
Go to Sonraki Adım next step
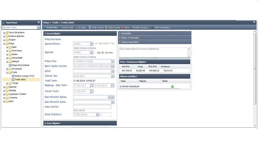pyautogui.click(x=66, y=27)
